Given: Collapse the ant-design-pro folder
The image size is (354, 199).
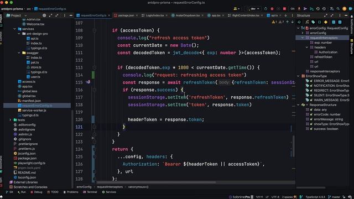Looking at the screenshot, I should click(x=19, y=34).
